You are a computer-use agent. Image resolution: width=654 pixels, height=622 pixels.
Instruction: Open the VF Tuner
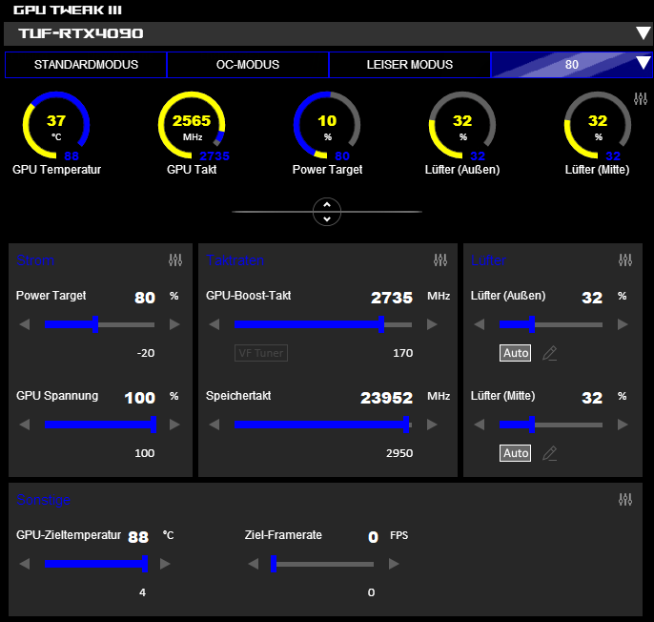pos(261,353)
